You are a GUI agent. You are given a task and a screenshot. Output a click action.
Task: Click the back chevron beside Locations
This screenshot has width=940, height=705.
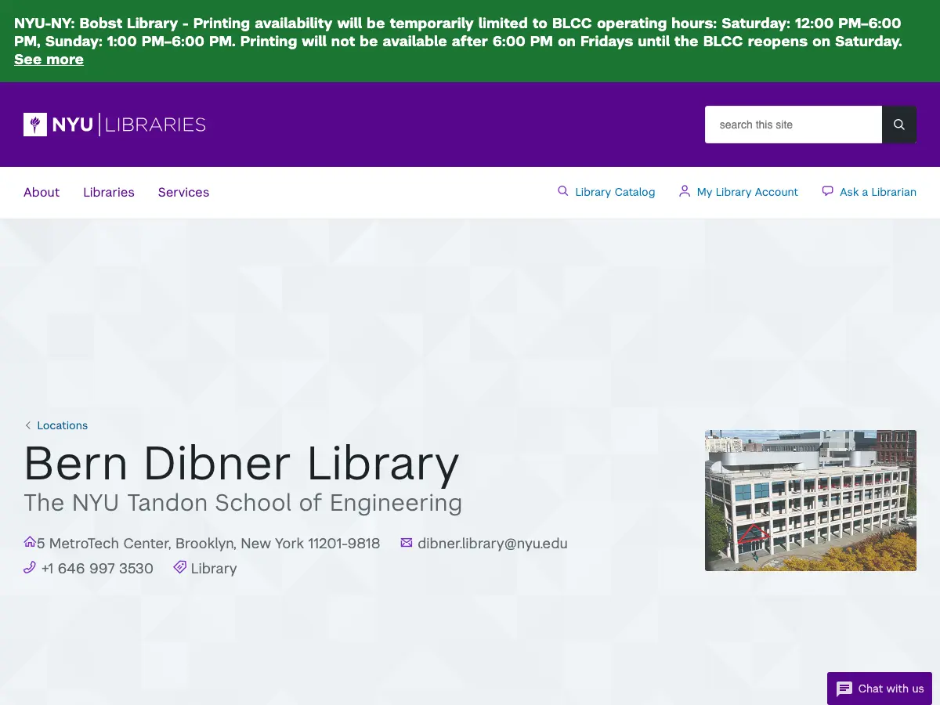pos(28,425)
